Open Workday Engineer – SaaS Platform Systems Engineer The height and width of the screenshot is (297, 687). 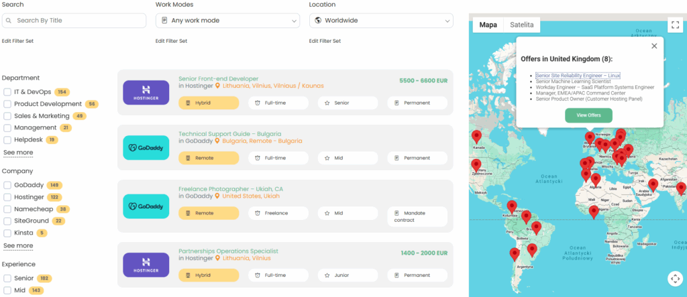pos(595,88)
